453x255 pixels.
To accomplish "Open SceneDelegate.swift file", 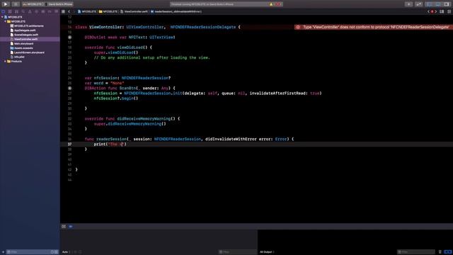I will coord(24,35).
